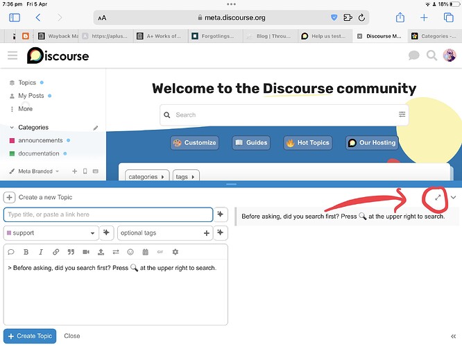Open a new Safari tab
462x347 pixels.
click(x=424, y=17)
